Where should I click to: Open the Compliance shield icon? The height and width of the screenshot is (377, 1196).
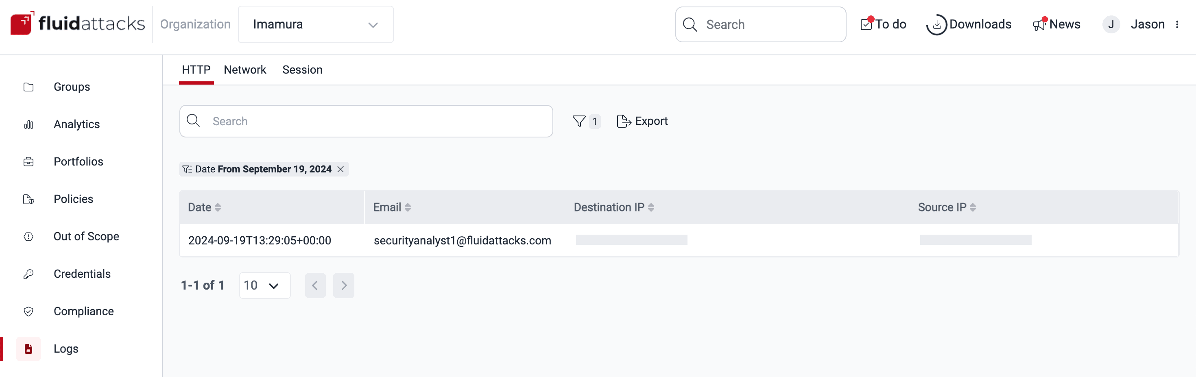pyautogui.click(x=28, y=311)
